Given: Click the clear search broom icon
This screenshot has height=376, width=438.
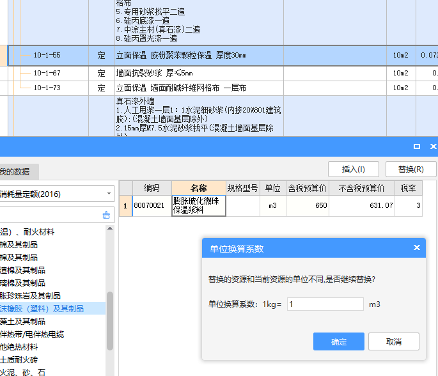Looking at the screenshot, I should [106, 215].
